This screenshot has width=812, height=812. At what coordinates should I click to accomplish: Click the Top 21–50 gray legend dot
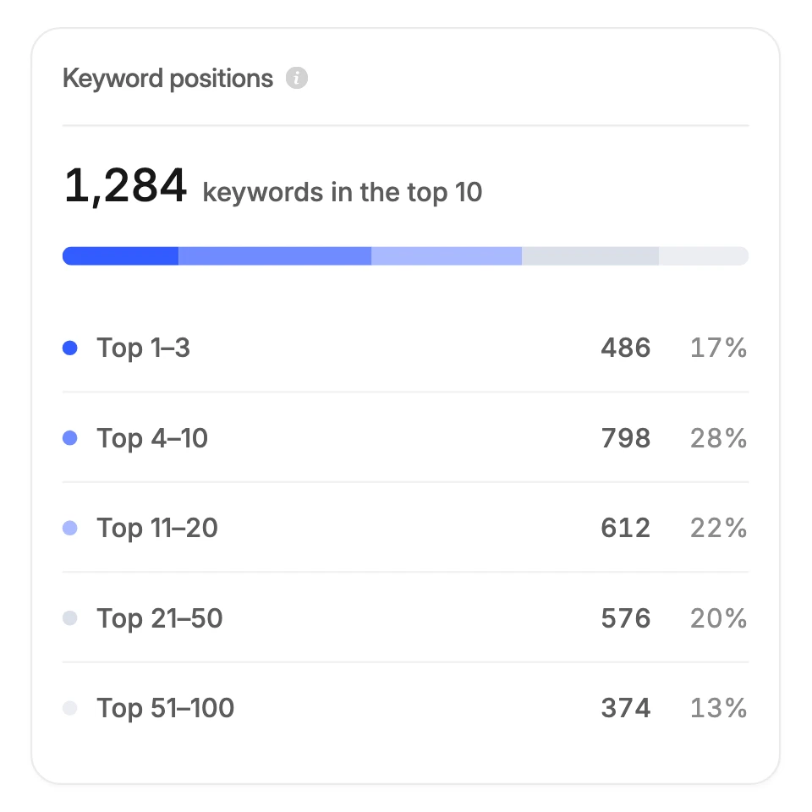tap(70, 618)
